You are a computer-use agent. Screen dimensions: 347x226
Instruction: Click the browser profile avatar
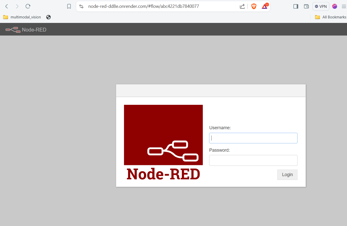(x=335, y=6)
